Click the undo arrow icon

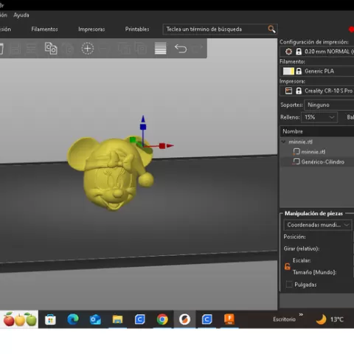[181, 49]
